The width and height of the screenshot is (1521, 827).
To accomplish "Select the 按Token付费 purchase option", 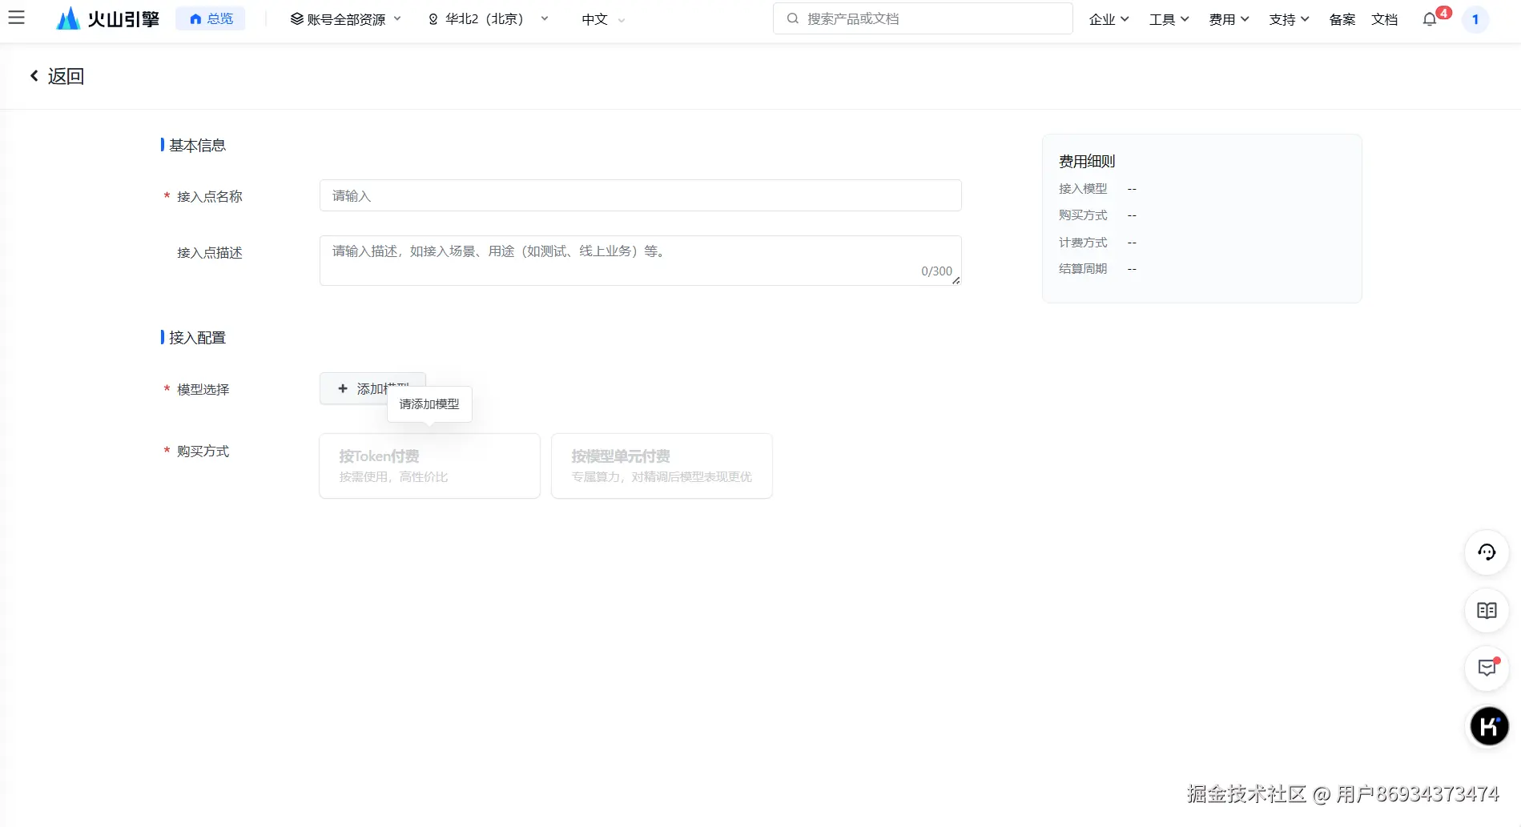I will point(429,466).
